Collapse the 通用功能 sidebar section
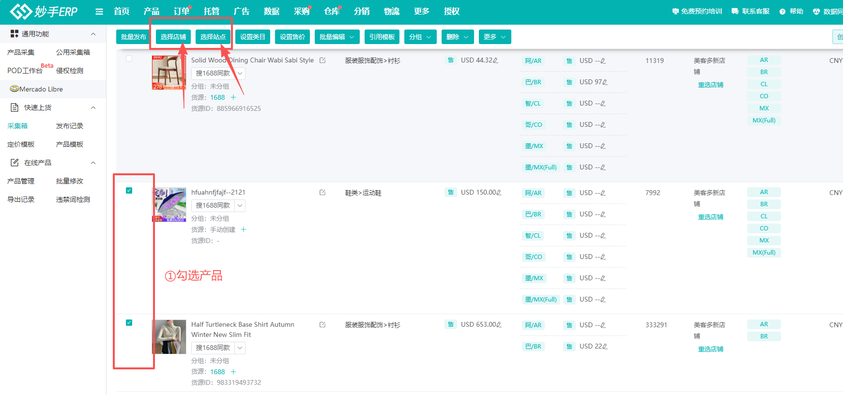Viewport: 843px width, 395px height. (x=93, y=34)
